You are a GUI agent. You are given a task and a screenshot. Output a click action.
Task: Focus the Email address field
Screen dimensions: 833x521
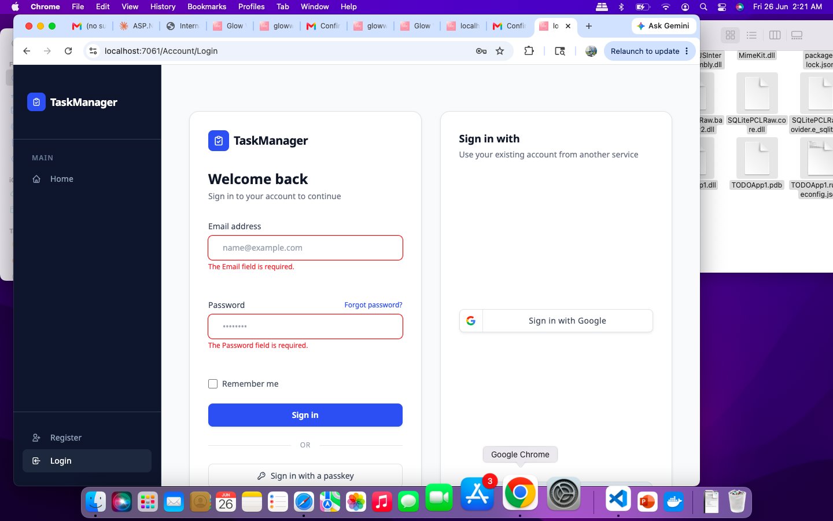click(305, 248)
